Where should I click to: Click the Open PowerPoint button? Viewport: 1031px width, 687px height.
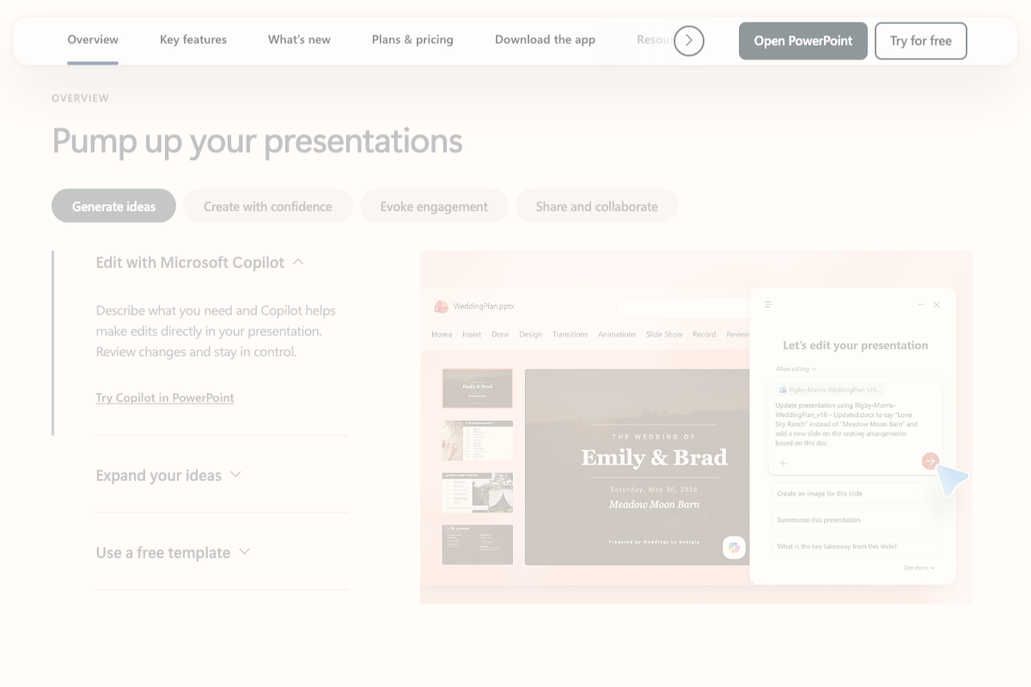click(x=803, y=41)
